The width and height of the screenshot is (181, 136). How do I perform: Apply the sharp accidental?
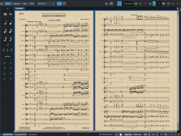pyautogui.click(x=11, y=50)
